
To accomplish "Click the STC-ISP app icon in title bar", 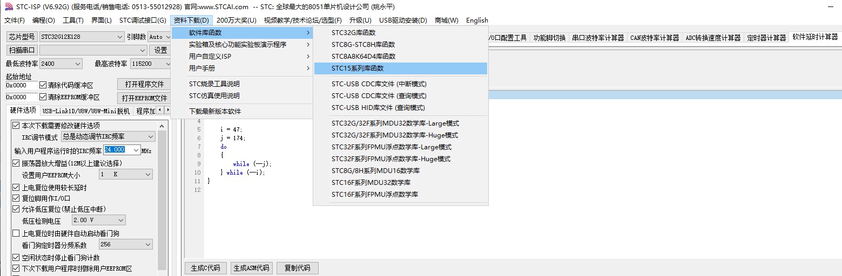I will [8, 7].
